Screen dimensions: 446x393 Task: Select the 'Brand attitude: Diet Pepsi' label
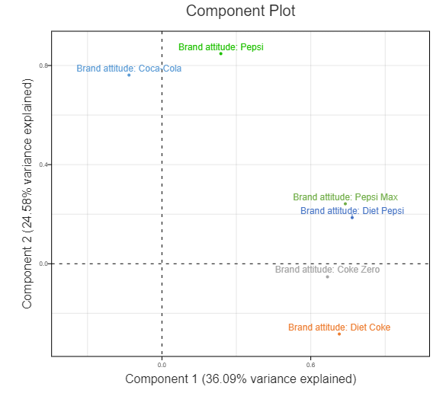352,211
